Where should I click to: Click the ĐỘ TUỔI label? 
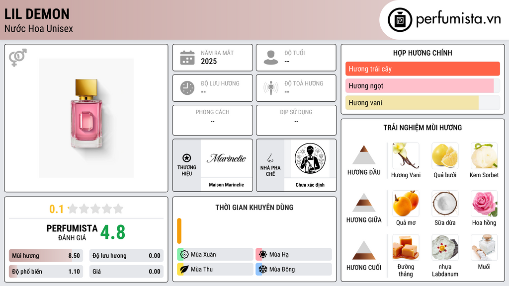(x=295, y=53)
